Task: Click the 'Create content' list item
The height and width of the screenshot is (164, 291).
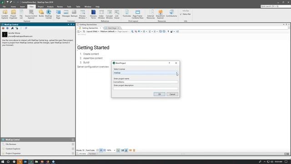Action: click(91, 54)
